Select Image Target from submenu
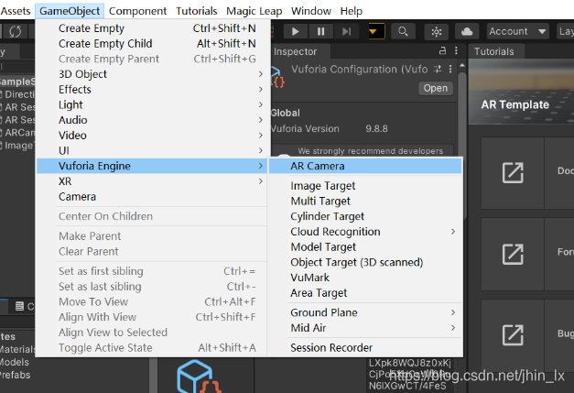Viewport: 574px width, 393px height. point(365,186)
